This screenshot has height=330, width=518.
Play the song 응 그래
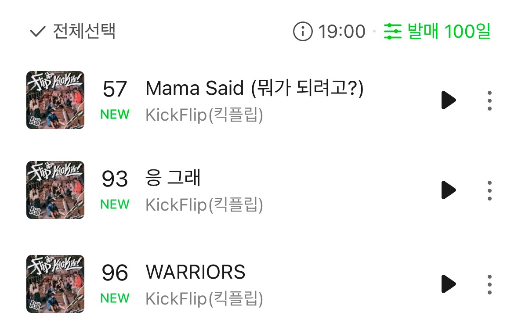(449, 190)
